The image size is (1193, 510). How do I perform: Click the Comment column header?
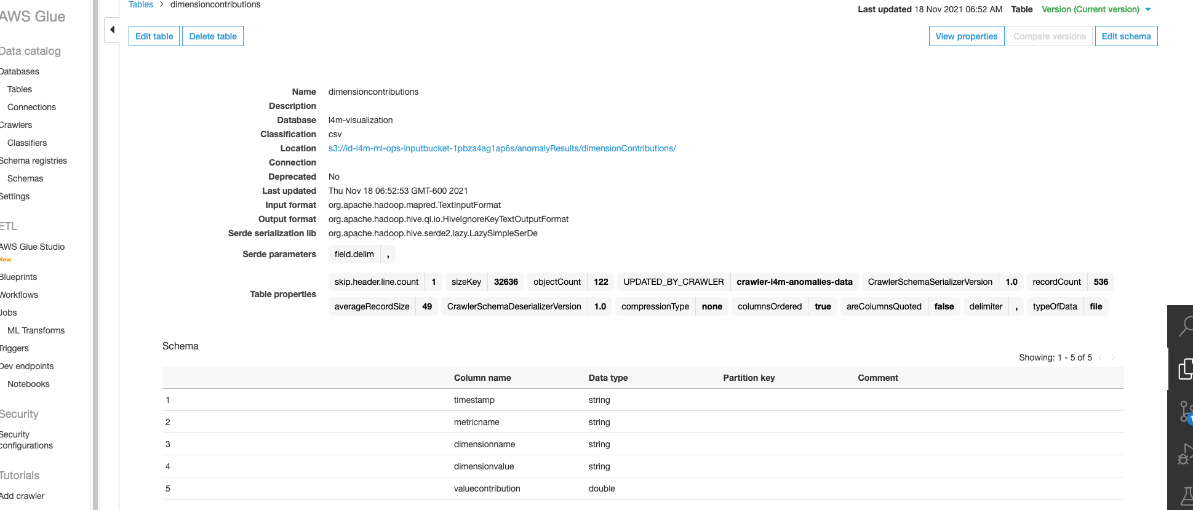click(878, 378)
